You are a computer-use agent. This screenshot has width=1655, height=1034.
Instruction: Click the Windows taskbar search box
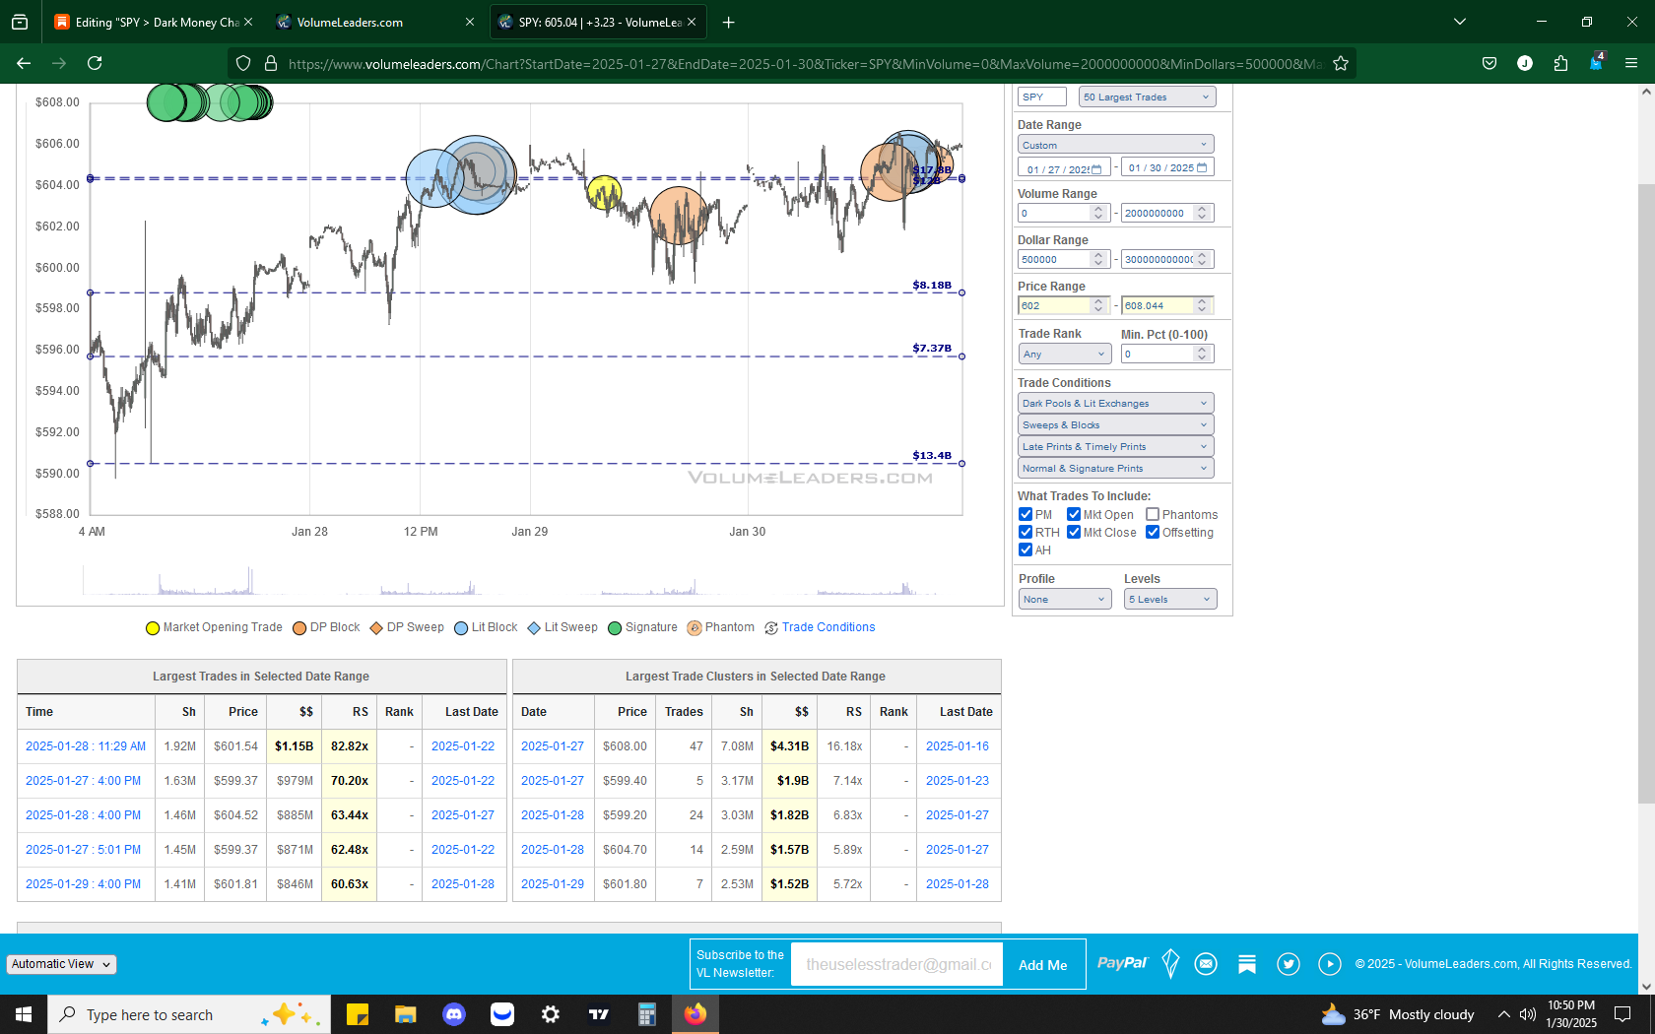(189, 1014)
